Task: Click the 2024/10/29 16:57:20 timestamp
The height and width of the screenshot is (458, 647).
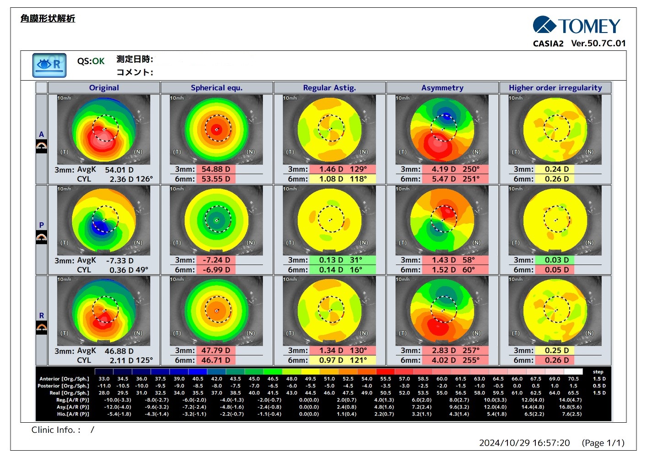Action: pos(524,443)
